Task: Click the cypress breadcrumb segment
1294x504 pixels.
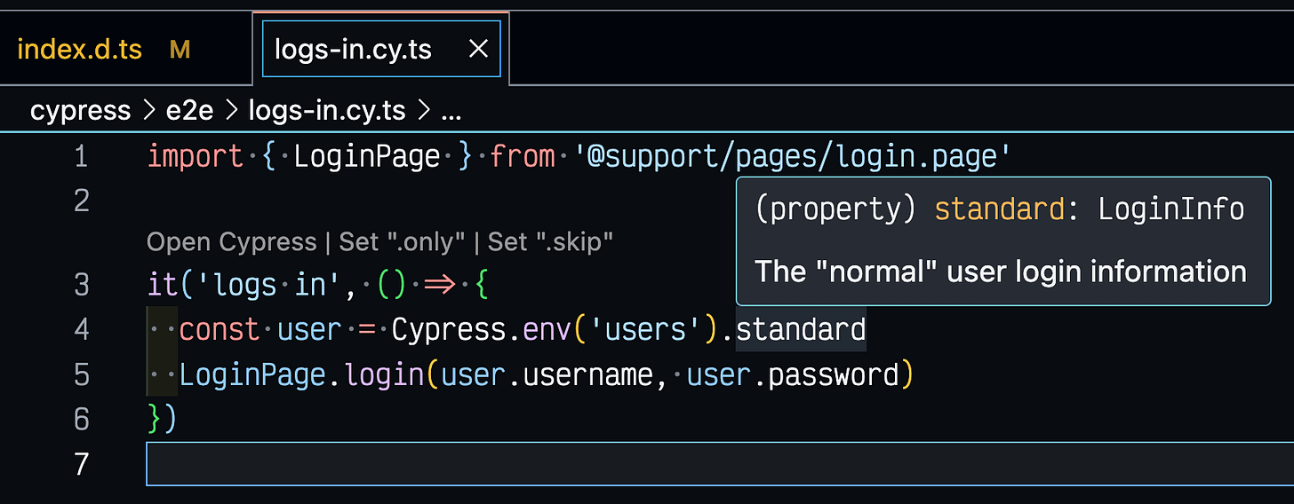Action: (x=80, y=111)
